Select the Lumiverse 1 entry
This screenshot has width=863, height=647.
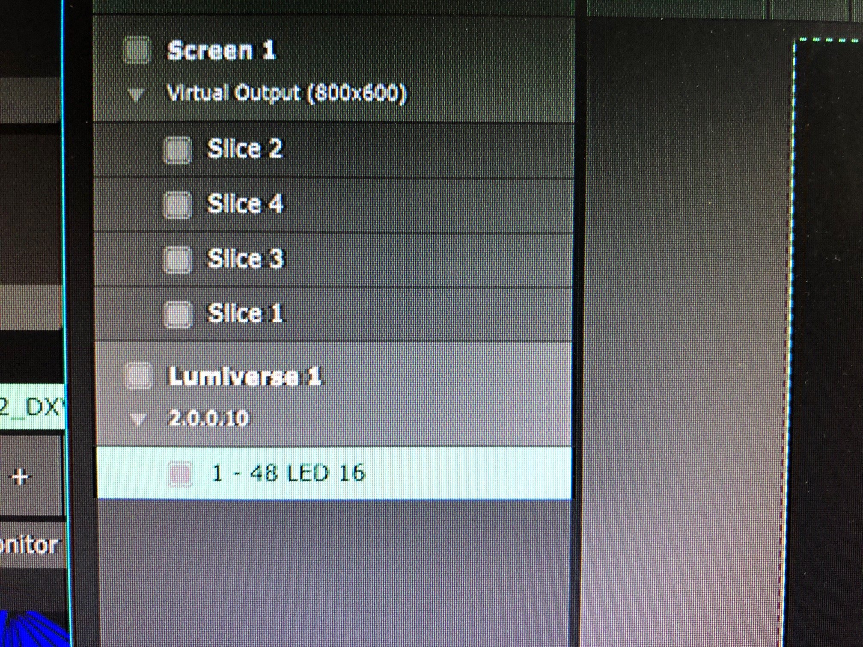(x=244, y=377)
